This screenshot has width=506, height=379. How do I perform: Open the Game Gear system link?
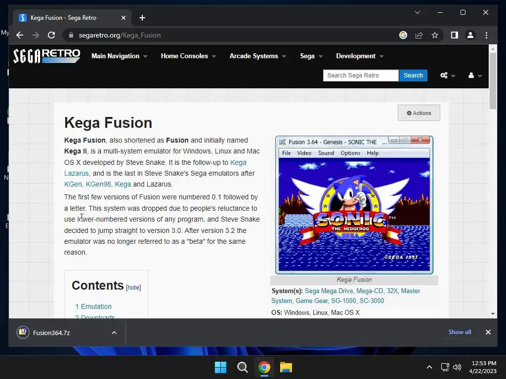click(312, 301)
